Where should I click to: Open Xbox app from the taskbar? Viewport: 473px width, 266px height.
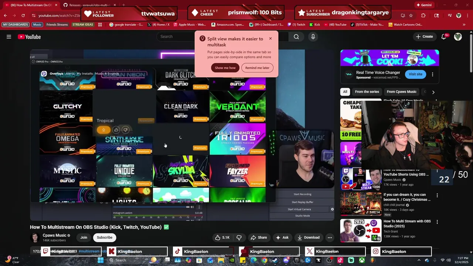click(x=362, y=260)
